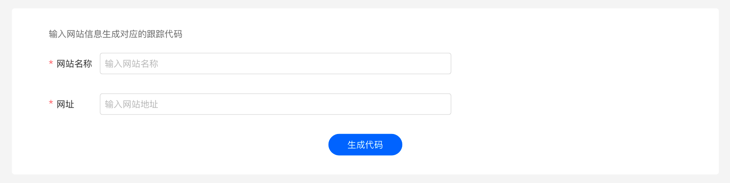Click the required marker for the website name
Screen dimensions: 730x183
[51, 63]
